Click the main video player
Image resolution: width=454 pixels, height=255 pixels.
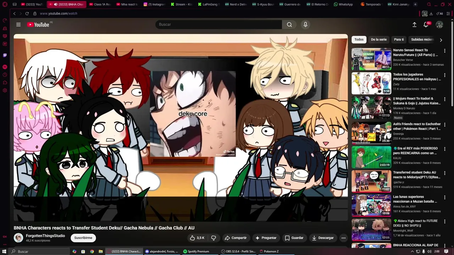click(x=181, y=127)
